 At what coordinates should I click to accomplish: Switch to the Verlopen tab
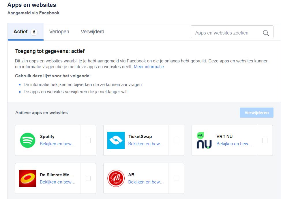click(59, 32)
